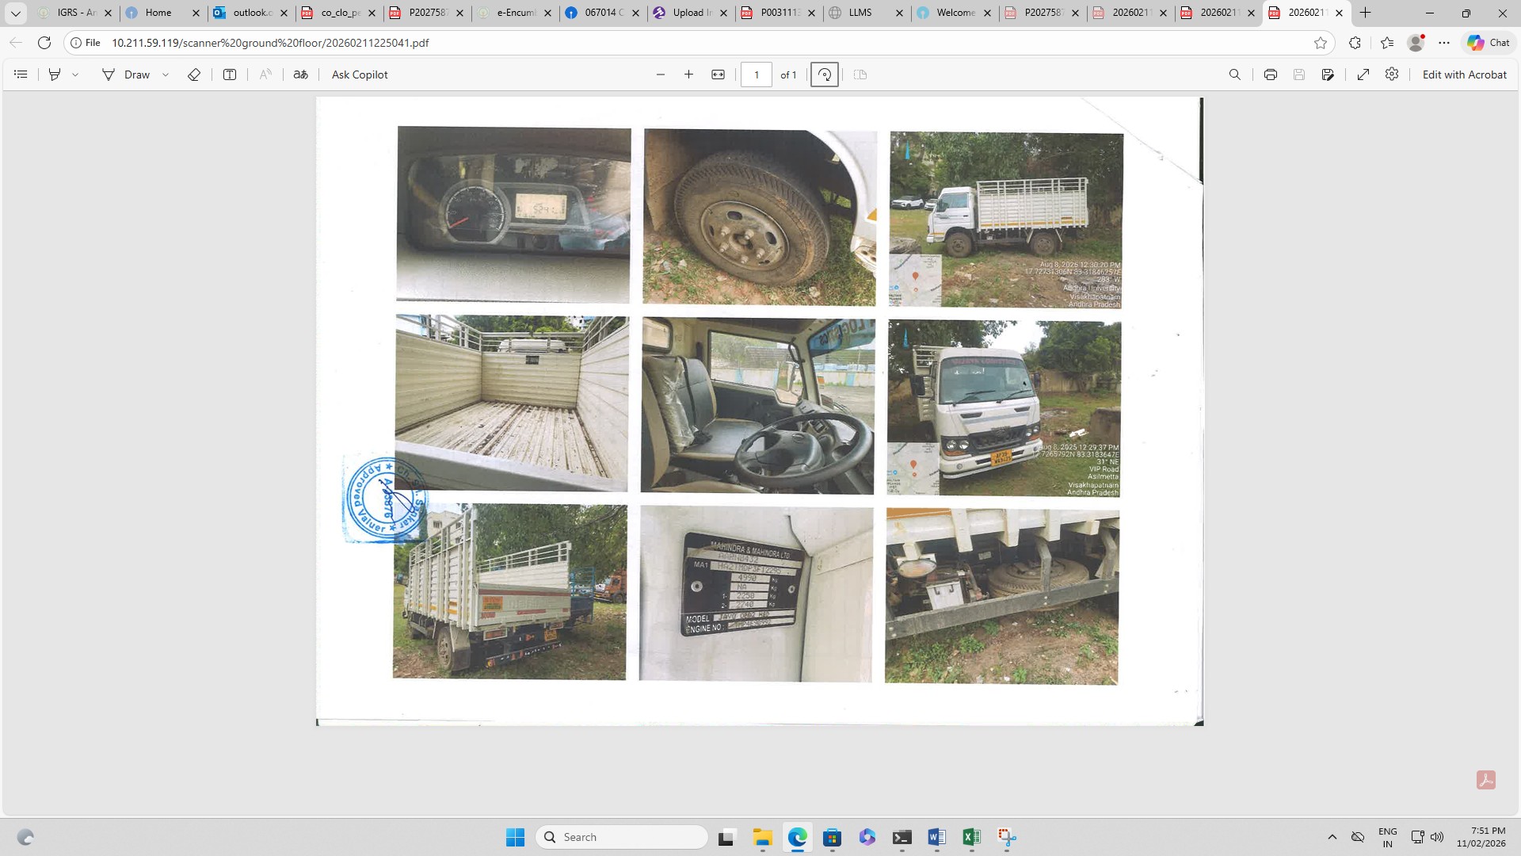Open the table of contents sidebar icon
This screenshot has width=1521, height=856.
(21, 75)
